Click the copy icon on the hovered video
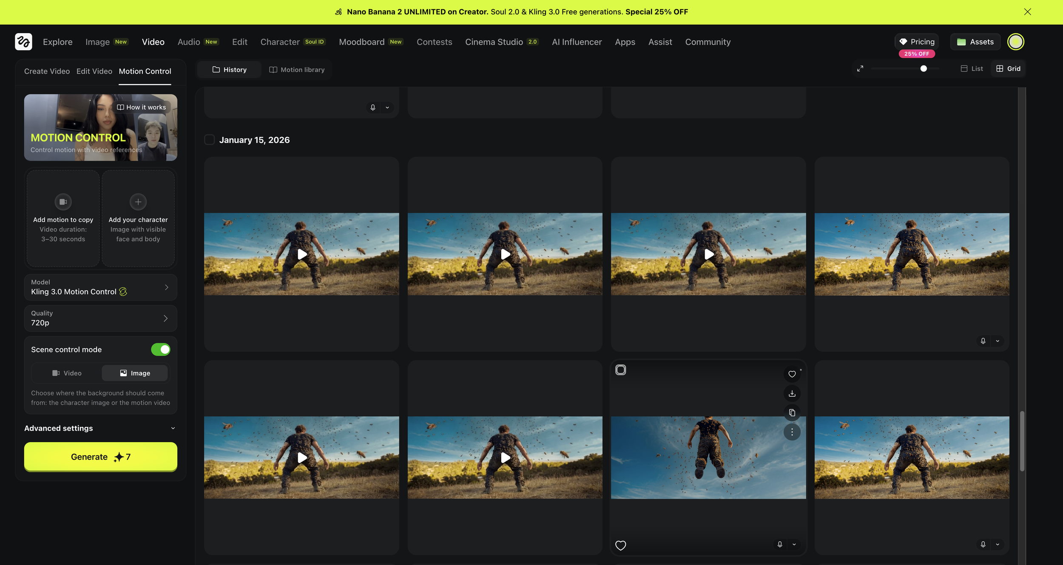Viewport: 1063px width, 565px height. click(x=792, y=413)
